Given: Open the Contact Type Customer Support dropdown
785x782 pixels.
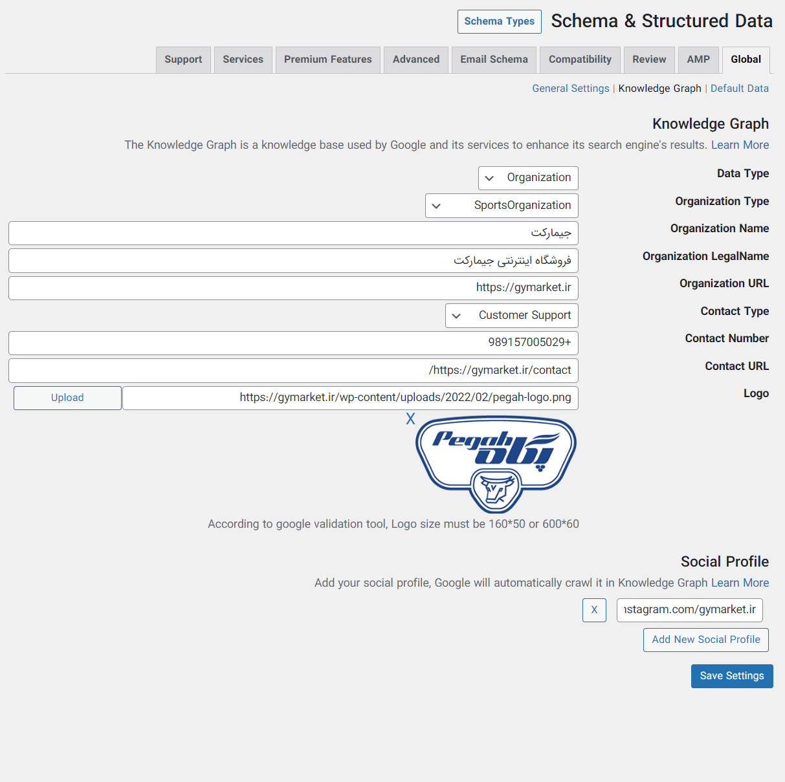Looking at the screenshot, I should coord(511,316).
